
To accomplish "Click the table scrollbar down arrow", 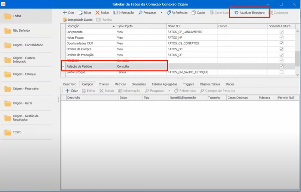I will pyautogui.click(x=298, y=75).
